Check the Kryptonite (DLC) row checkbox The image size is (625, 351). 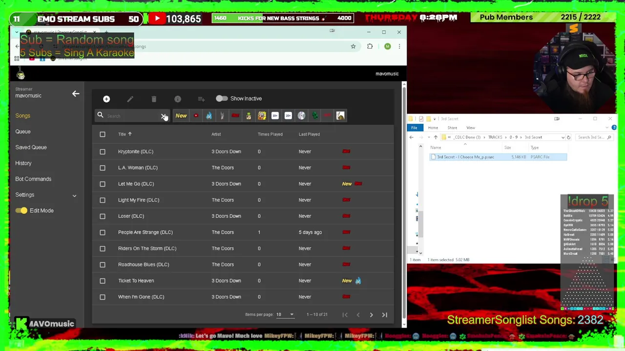click(x=103, y=152)
